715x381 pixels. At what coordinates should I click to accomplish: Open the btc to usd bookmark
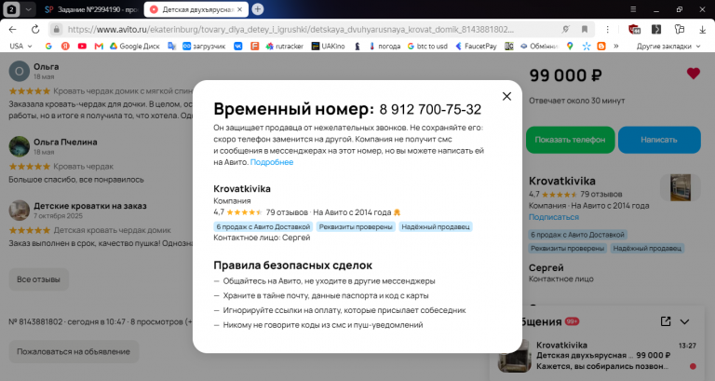[x=427, y=46]
